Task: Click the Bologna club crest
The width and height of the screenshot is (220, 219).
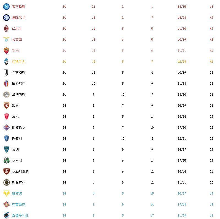Action: pyautogui.click(x=6, y=84)
